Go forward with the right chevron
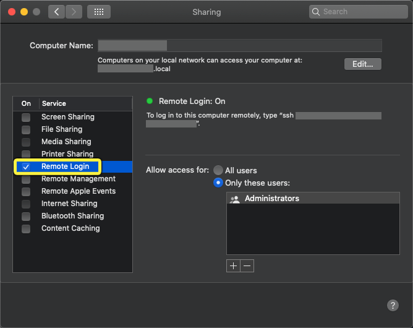 [x=74, y=12]
